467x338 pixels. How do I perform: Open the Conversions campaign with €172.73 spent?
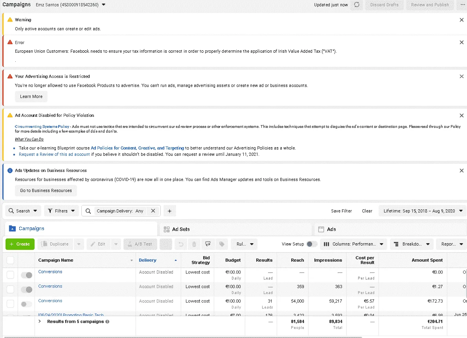pyautogui.click(x=50, y=301)
